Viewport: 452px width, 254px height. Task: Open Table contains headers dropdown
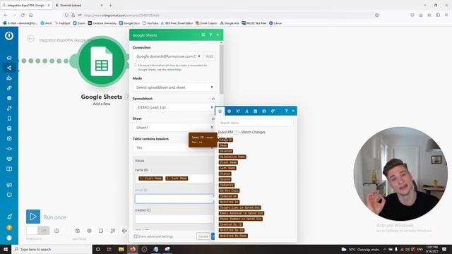tap(174, 147)
